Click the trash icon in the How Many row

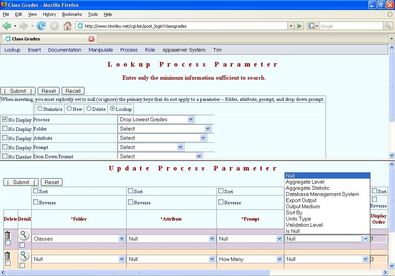[x=7, y=255]
